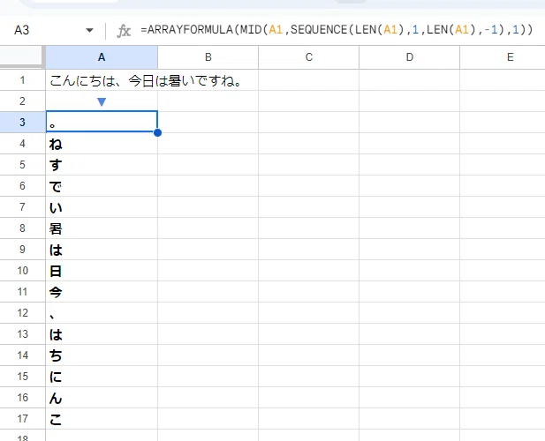
Task: Select cell containing す
Action: point(102,164)
